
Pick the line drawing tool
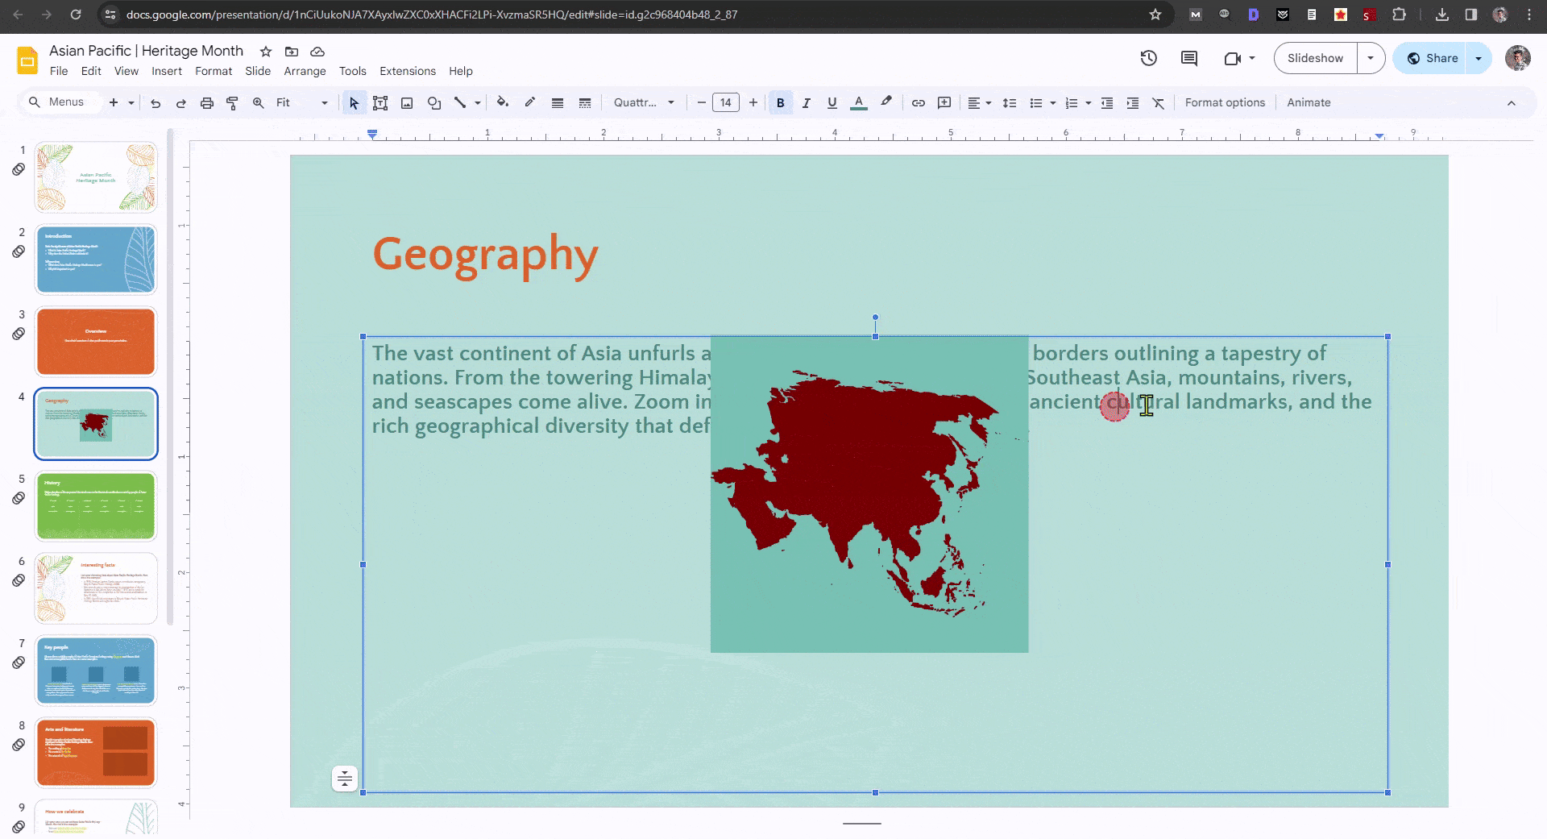[x=461, y=102]
